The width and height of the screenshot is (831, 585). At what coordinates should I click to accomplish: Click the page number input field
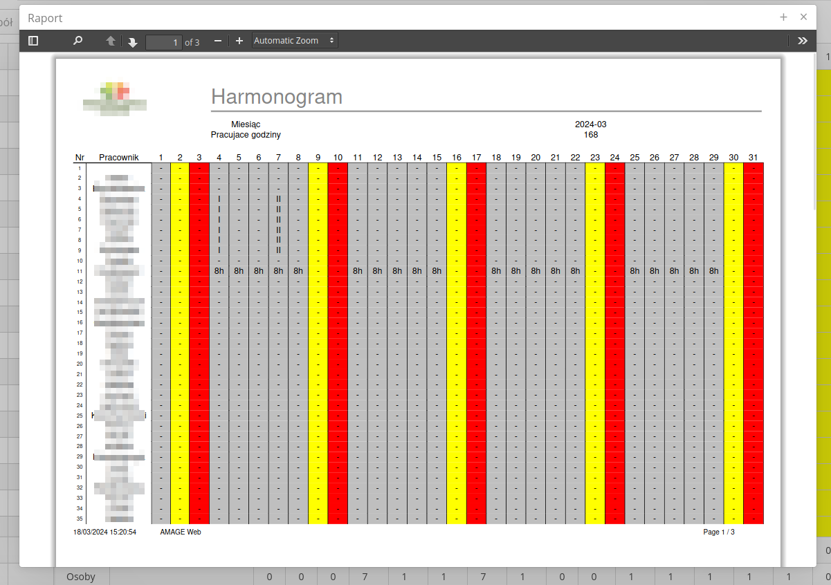164,42
